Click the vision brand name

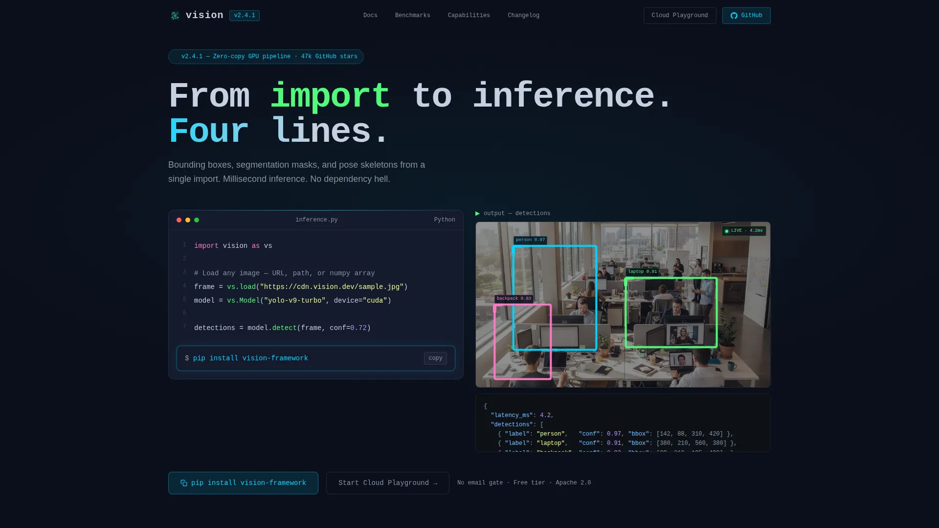coord(204,16)
